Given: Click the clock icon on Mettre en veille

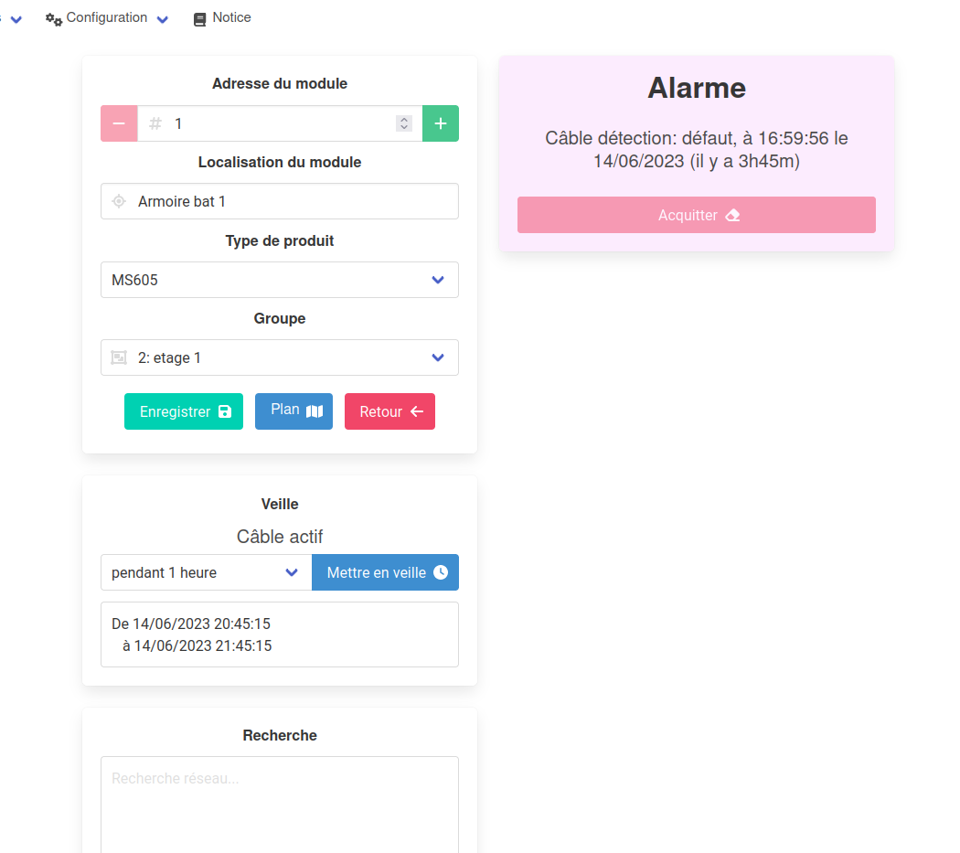Looking at the screenshot, I should pyautogui.click(x=443, y=571).
